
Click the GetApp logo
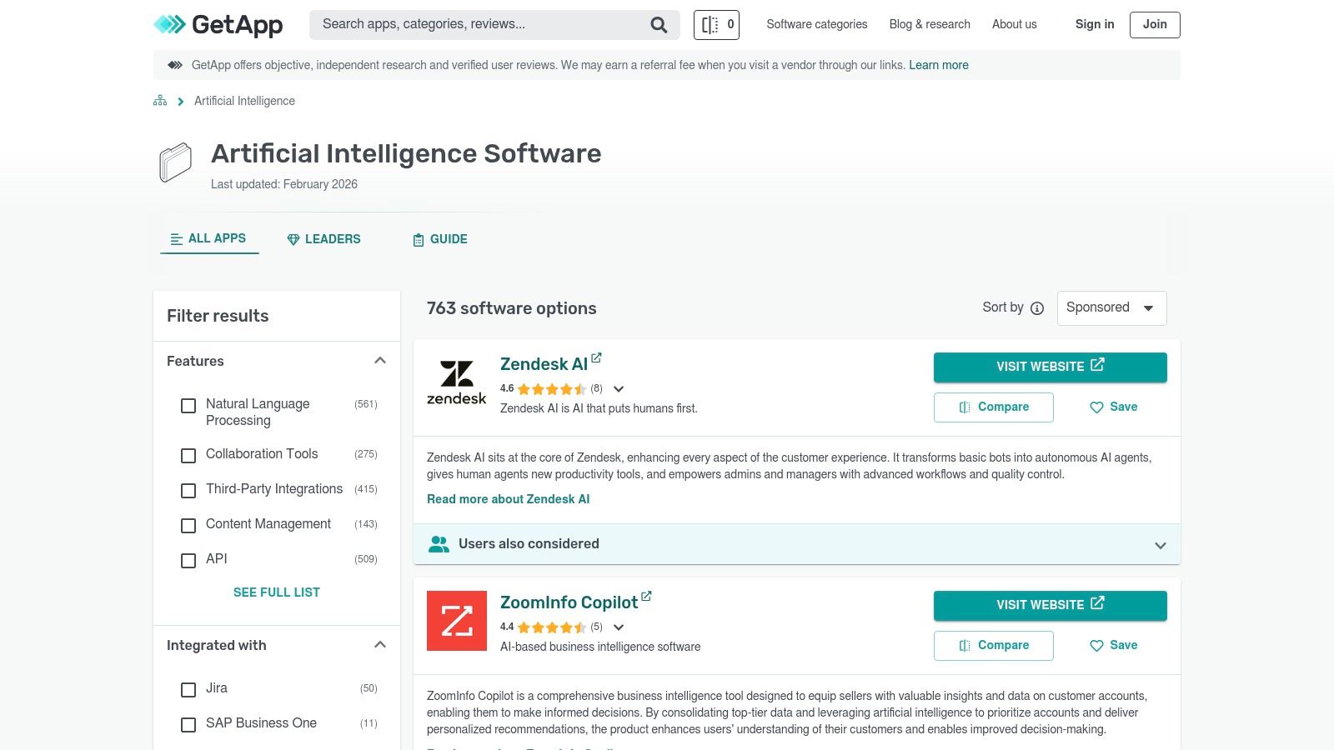218,25
